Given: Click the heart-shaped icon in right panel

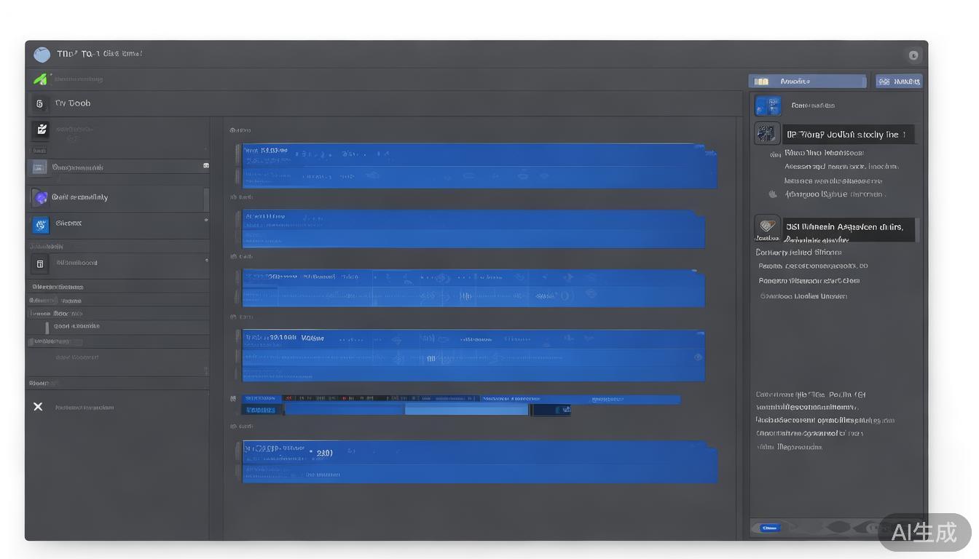Looking at the screenshot, I should 767,226.
